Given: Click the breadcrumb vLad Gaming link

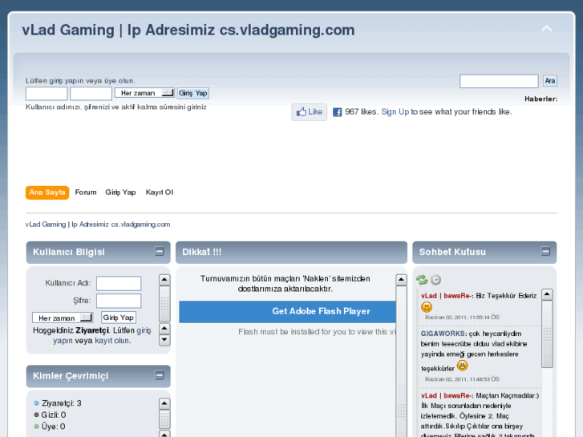Looking at the screenshot, I should (98, 225).
